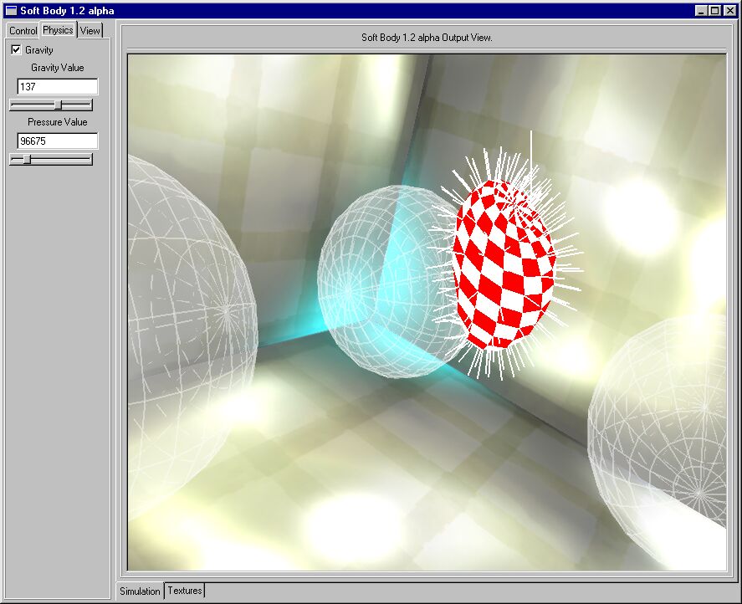Toggle the Gravity checkbox

pos(16,50)
